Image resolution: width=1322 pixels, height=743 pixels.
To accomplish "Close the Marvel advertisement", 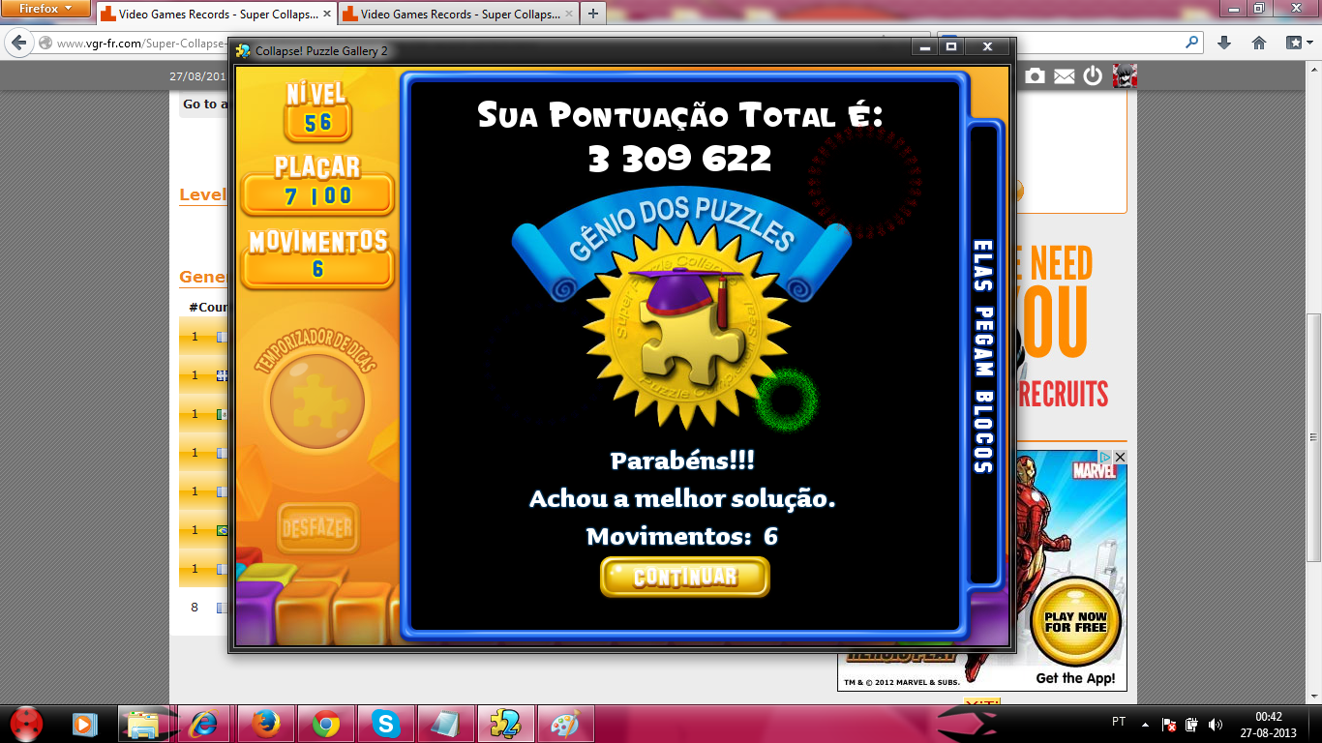I will [1120, 457].
